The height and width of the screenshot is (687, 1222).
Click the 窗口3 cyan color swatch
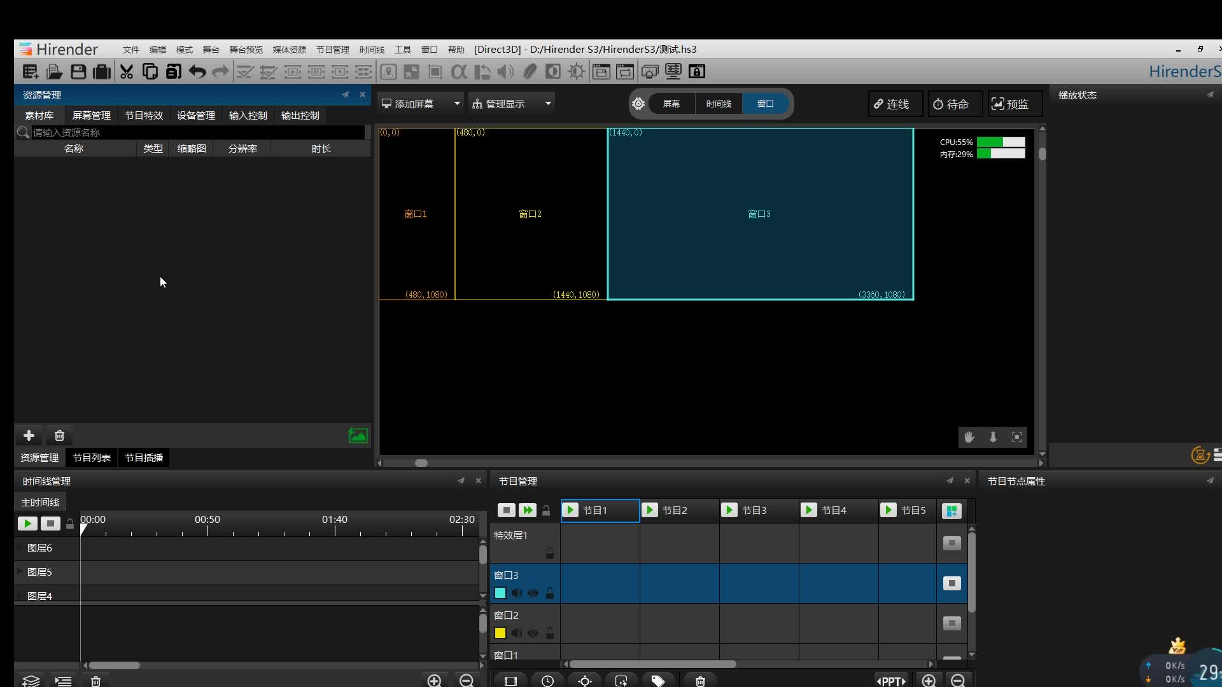point(500,593)
